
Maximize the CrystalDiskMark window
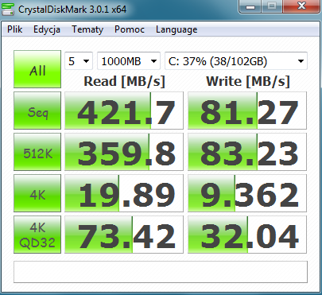point(272,6)
